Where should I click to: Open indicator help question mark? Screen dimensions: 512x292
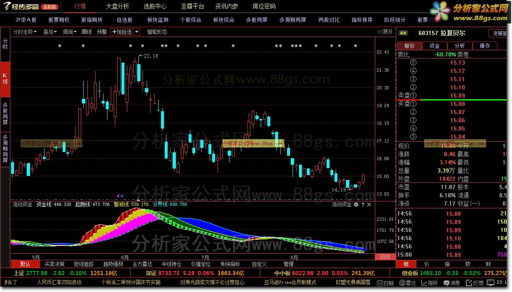coord(363,204)
